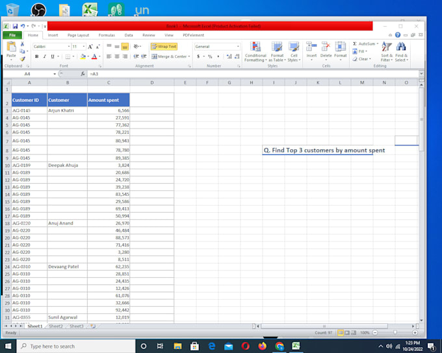Image resolution: width=442 pixels, height=353 pixels.
Task: Toggle Bold formatting
Action: point(36,56)
